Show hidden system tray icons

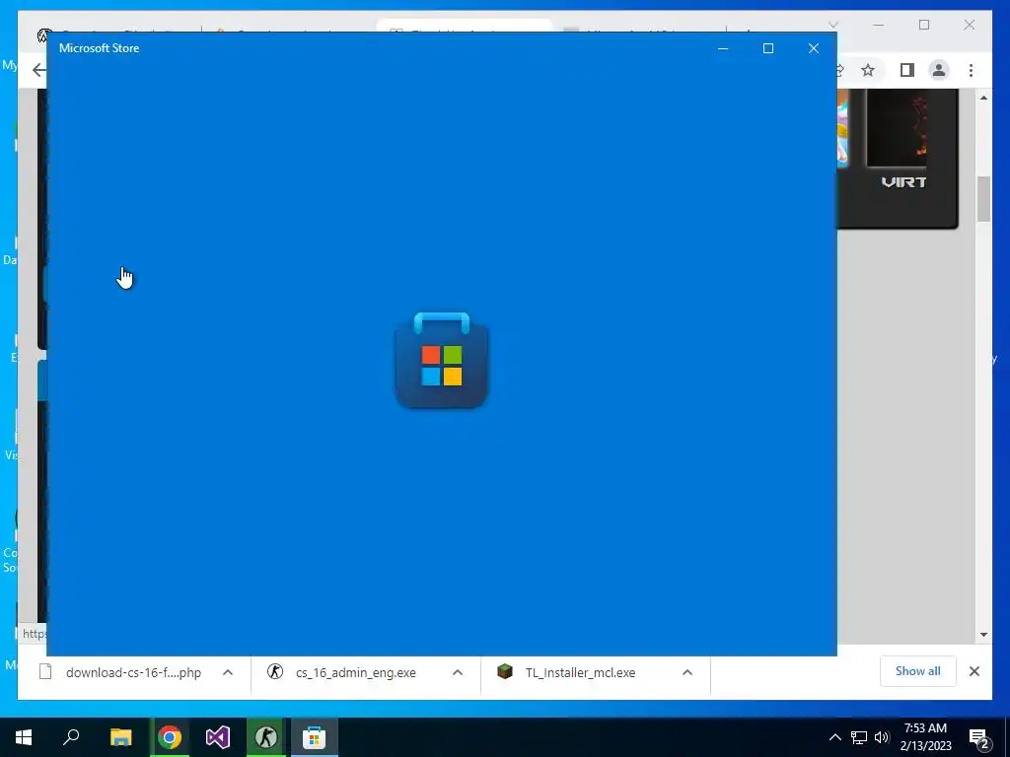(834, 737)
